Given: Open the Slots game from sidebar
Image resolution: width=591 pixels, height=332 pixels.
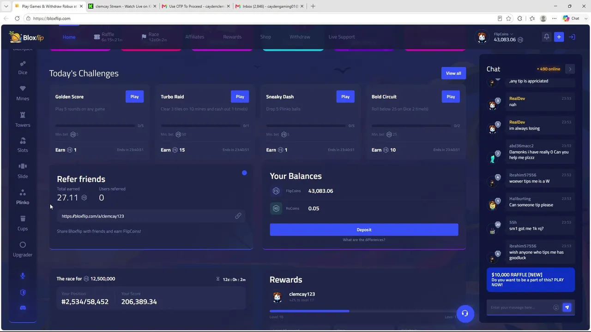Looking at the screenshot, I should pos(23,145).
